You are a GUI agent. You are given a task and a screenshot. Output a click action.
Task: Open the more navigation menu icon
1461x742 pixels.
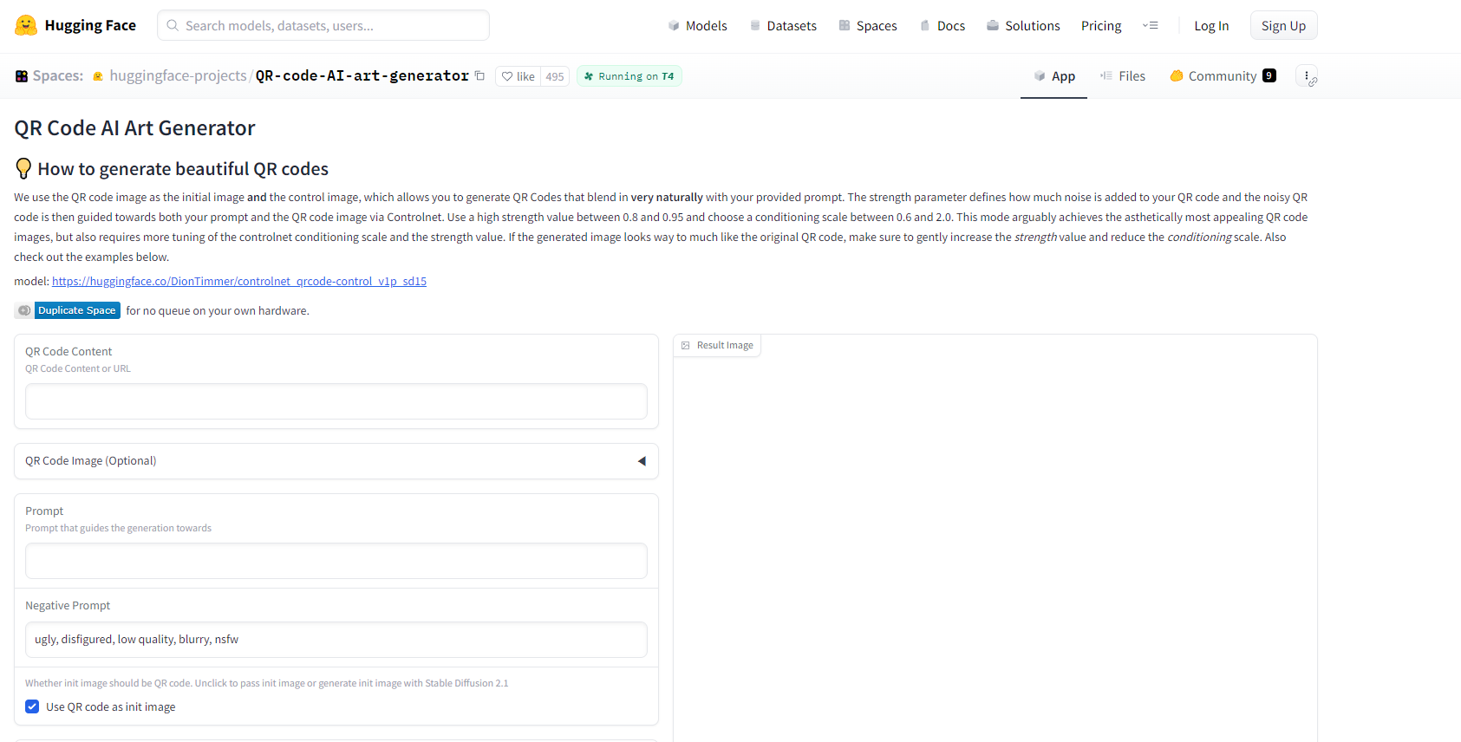tap(1151, 25)
